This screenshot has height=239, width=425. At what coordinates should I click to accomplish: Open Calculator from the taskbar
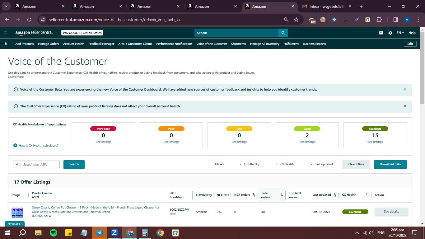click(x=145, y=233)
